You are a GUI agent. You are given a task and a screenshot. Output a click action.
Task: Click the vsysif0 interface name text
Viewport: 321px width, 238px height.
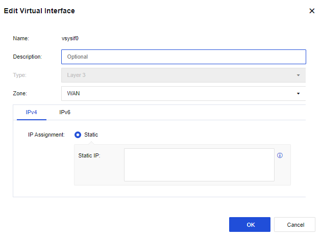coord(70,38)
